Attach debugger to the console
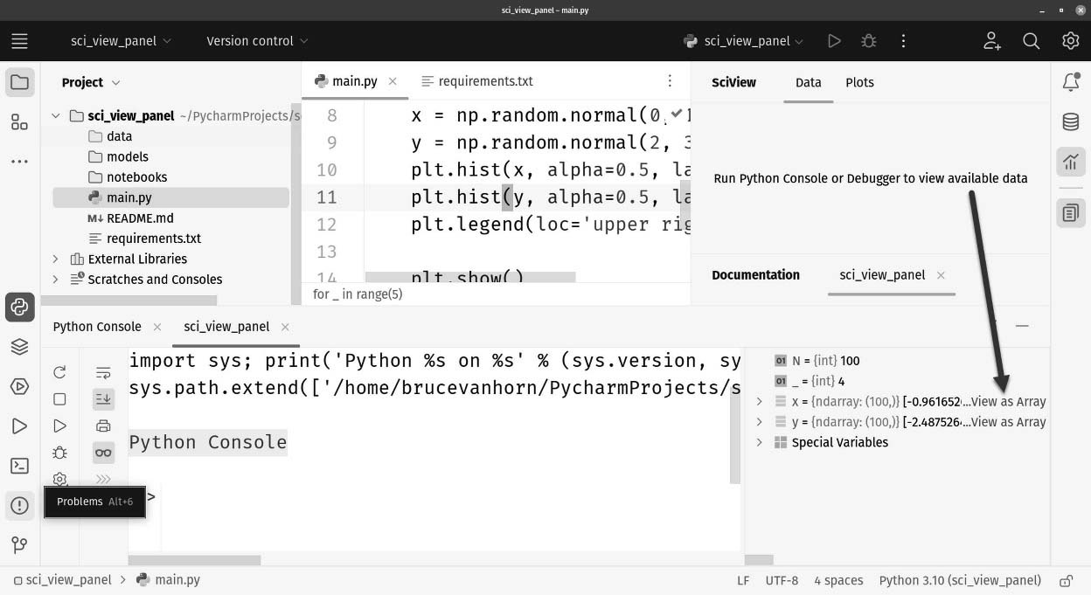This screenshot has width=1091, height=595. 59,453
